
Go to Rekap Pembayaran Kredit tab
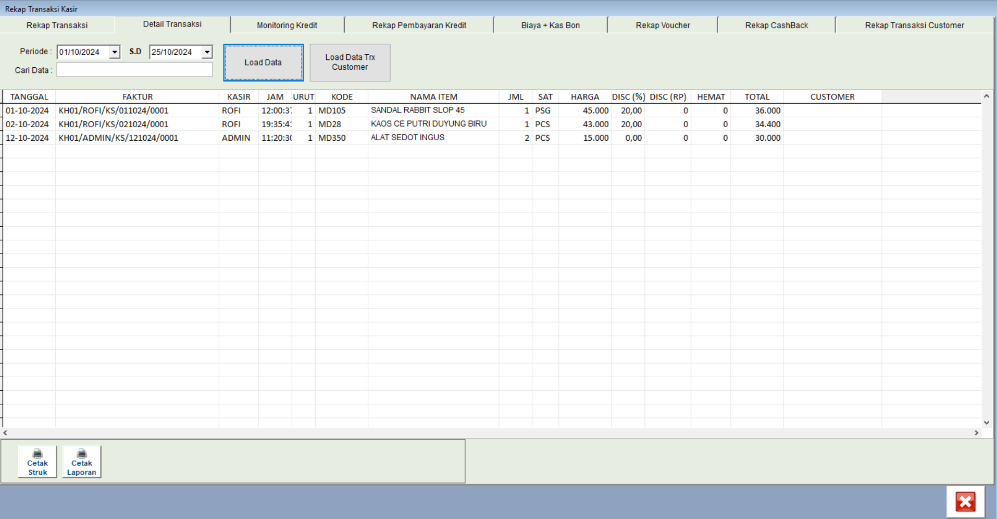[419, 25]
